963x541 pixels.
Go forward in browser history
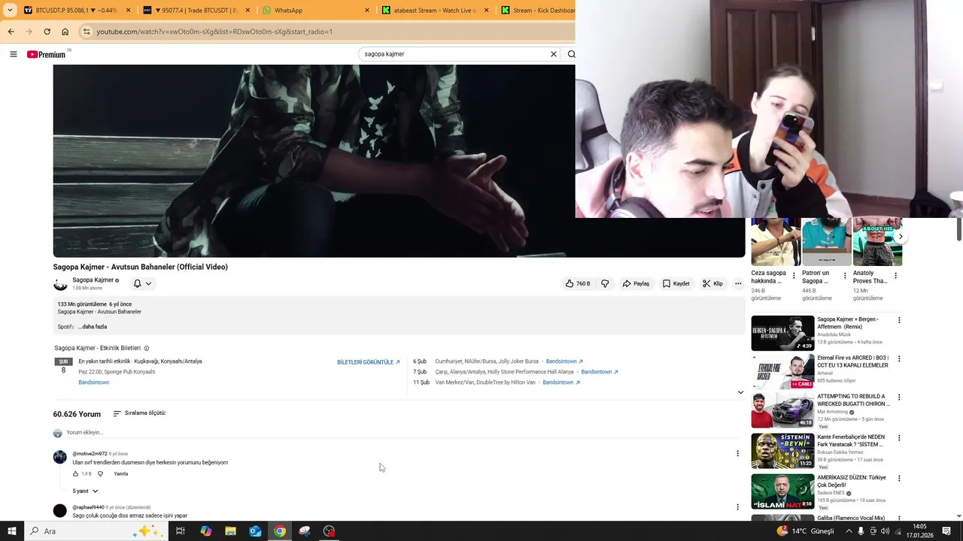point(29,32)
